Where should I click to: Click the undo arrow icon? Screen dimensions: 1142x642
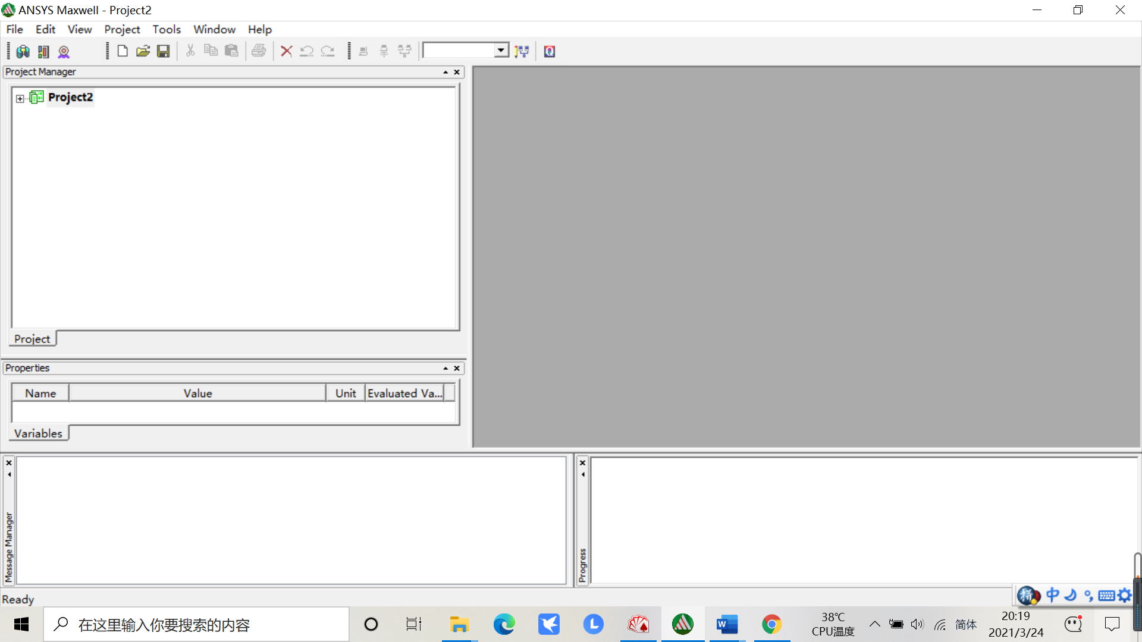307,51
